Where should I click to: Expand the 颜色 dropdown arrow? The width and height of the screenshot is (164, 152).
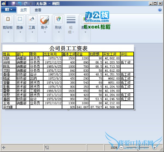click(85, 32)
